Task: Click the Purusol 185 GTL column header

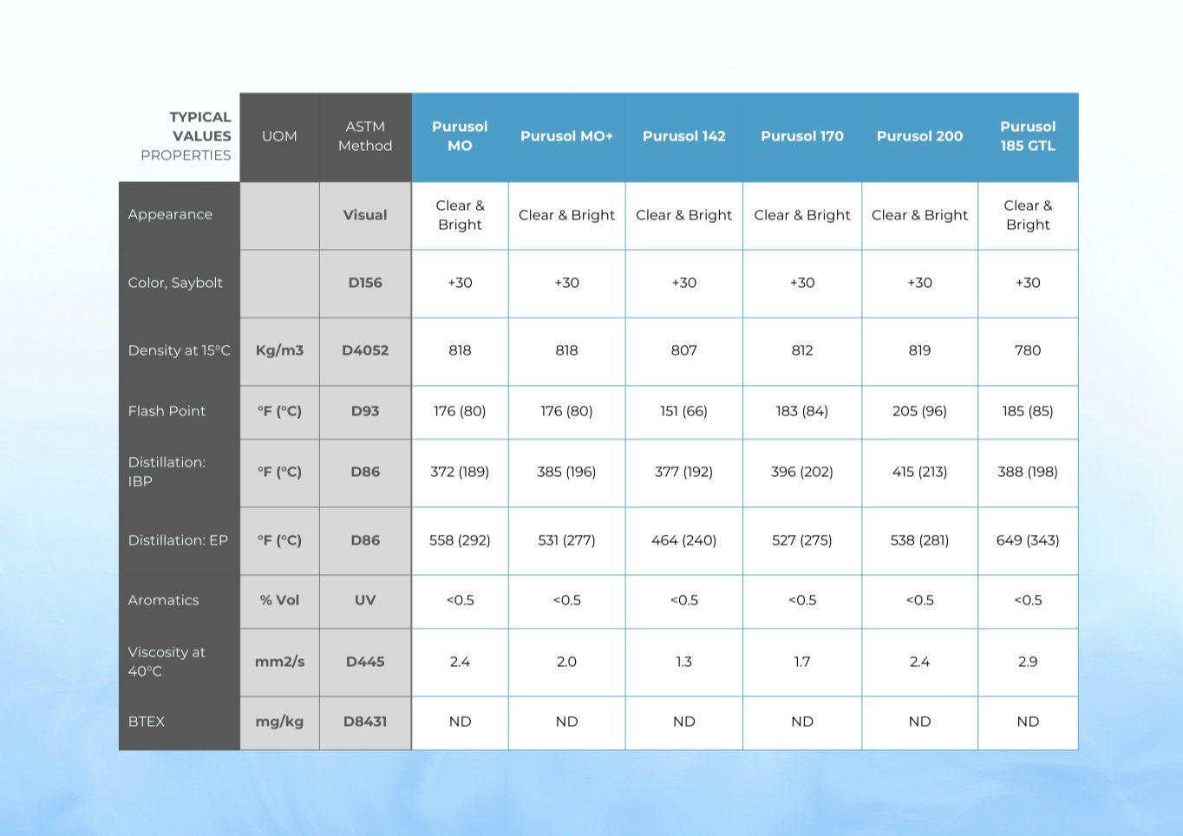Action: 1028,136
